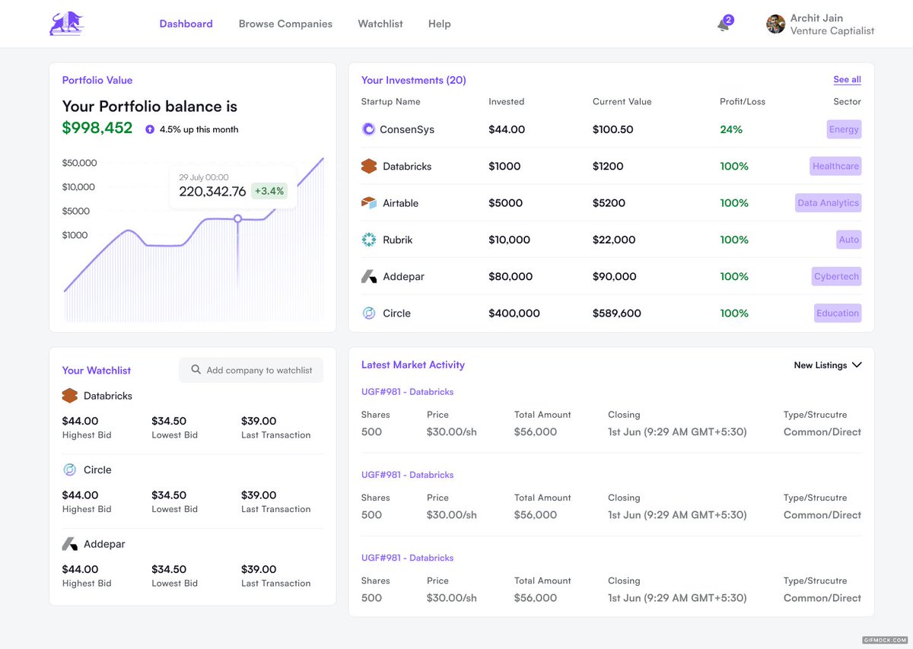Click the magnifier icon in watchlist search

[x=196, y=370]
